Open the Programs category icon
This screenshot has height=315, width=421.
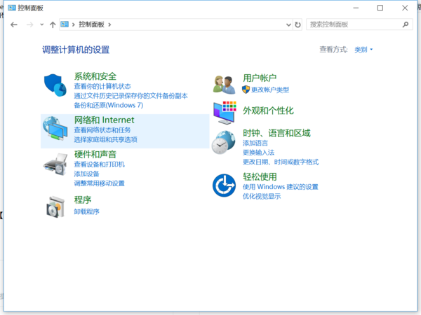pos(55,206)
